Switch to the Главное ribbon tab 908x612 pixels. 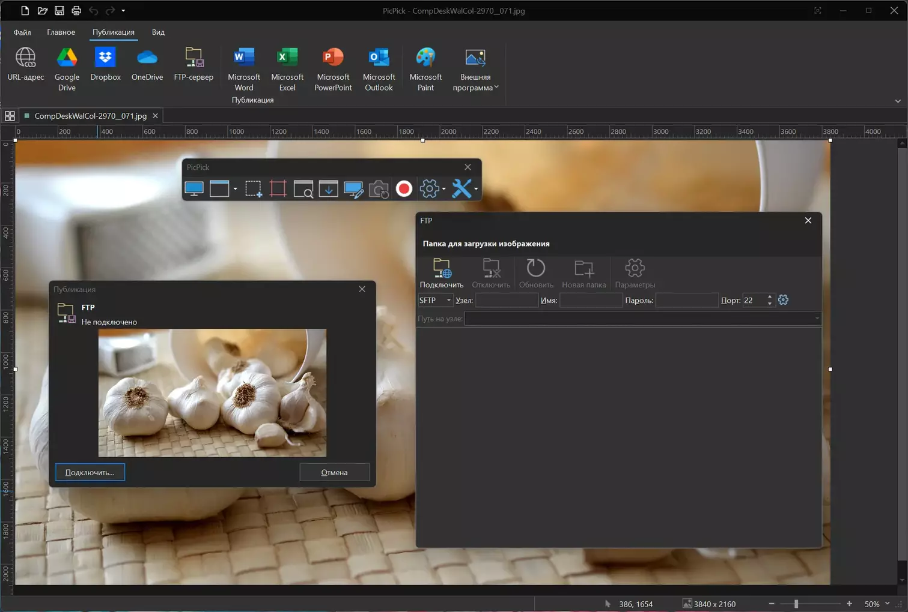click(61, 32)
